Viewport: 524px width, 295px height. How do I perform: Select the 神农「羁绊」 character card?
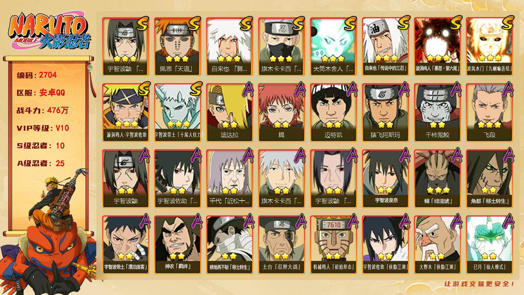(177, 245)
